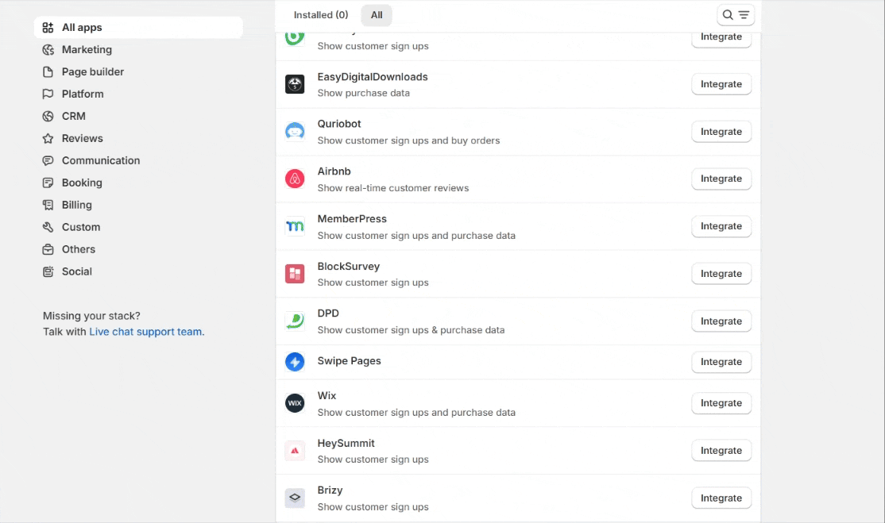This screenshot has width=885, height=523.
Task: Click the Brizy app name
Action: click(330, 490)
